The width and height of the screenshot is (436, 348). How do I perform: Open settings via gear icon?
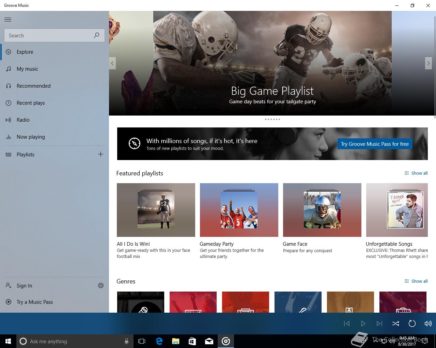click(x=101, y=286)
